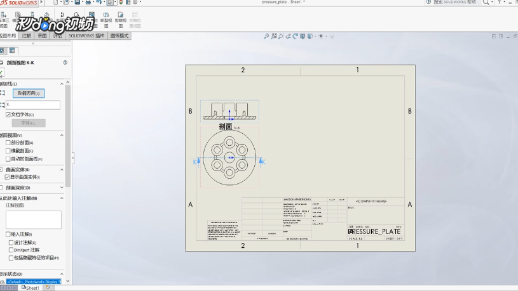Open the file properties icon
The height and width of the screenshot is (291, 518).
[128, 2]
